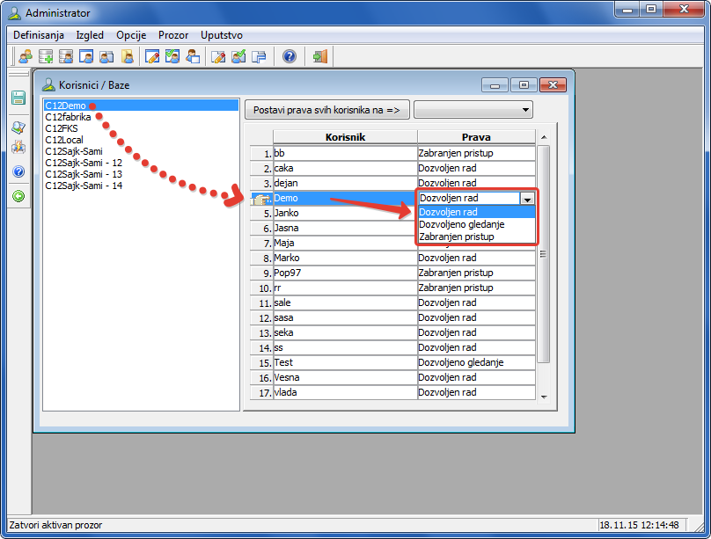Click the exit door icon in toolbar

tap(319, 56)
